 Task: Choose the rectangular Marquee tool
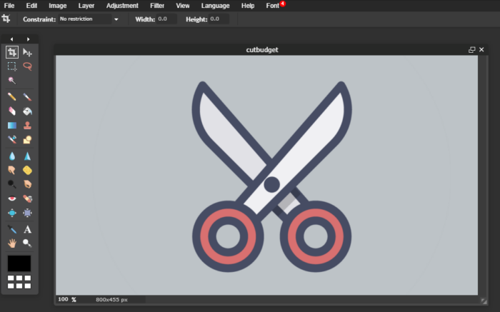click(12, 66)
